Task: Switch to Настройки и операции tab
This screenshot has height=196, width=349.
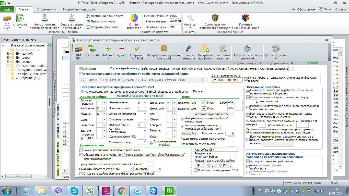Action: [79, 9]
